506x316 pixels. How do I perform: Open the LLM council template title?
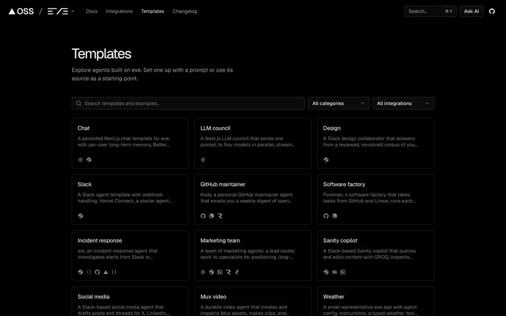(x=215, y=128)
